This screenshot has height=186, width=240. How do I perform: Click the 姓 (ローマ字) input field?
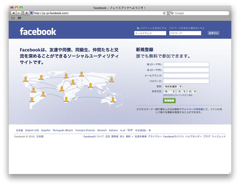186,64
